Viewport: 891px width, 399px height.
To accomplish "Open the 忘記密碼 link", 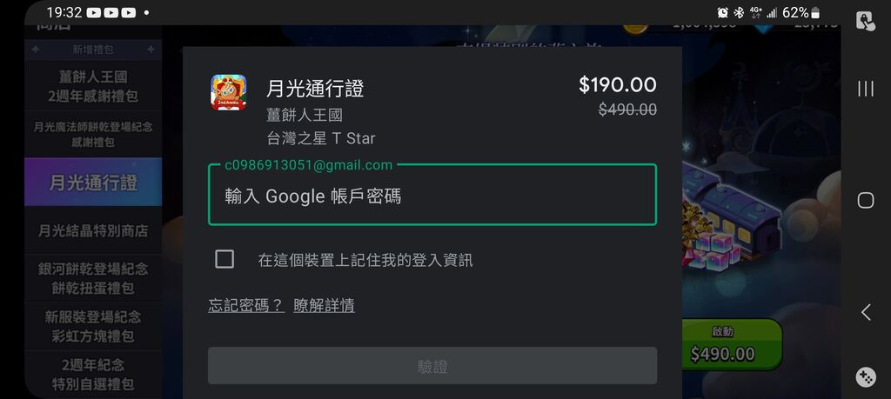I will click(245, 305).
